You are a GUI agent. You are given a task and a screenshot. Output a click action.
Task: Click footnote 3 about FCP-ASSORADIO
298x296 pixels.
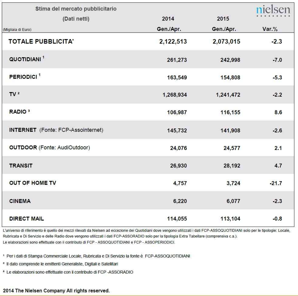68,272
